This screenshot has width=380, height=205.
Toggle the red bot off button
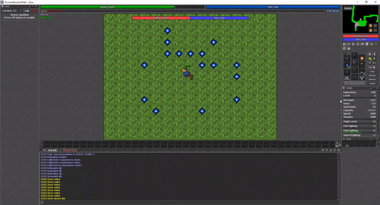pos(34,11)
